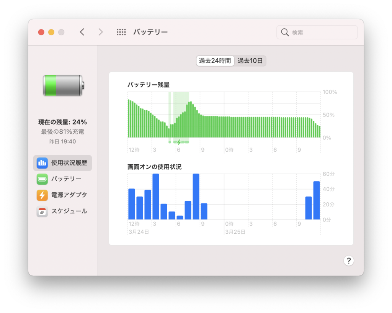Open help with question mark button

point(348,261)
